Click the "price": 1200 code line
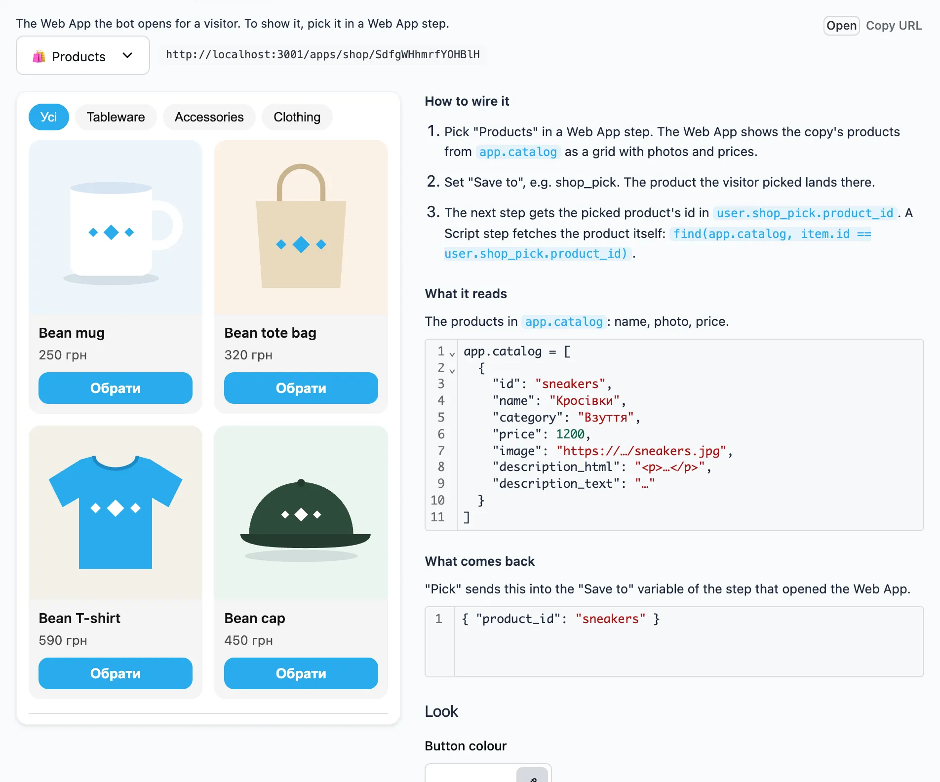The image size is (940, 782). coord(542,434)
